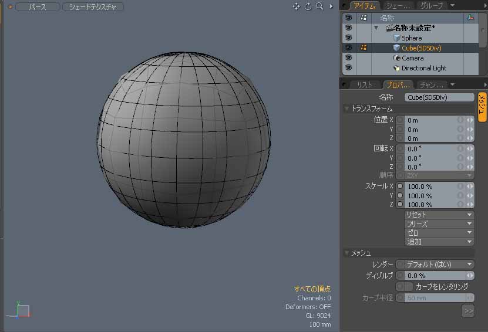This screenshot has height=332, width=488.
Task: Click the Sphere mesh cube icon
Action: pyautogui.click(x=396, y=38)
